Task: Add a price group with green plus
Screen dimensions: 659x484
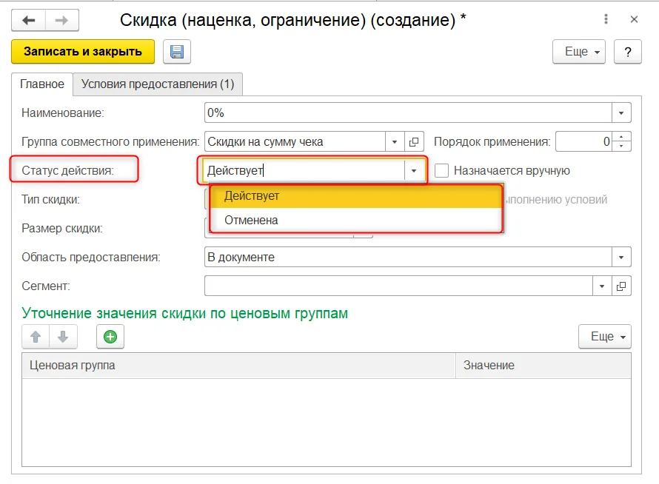Action: 110,337
